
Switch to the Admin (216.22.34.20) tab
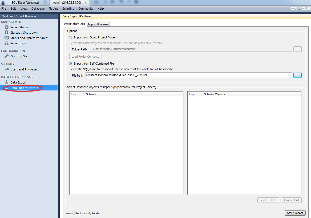67,3
